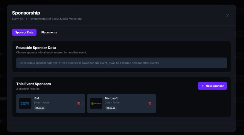Choose the IBM sponsor
Screen dimensions: 244x135
pos(40,108)
